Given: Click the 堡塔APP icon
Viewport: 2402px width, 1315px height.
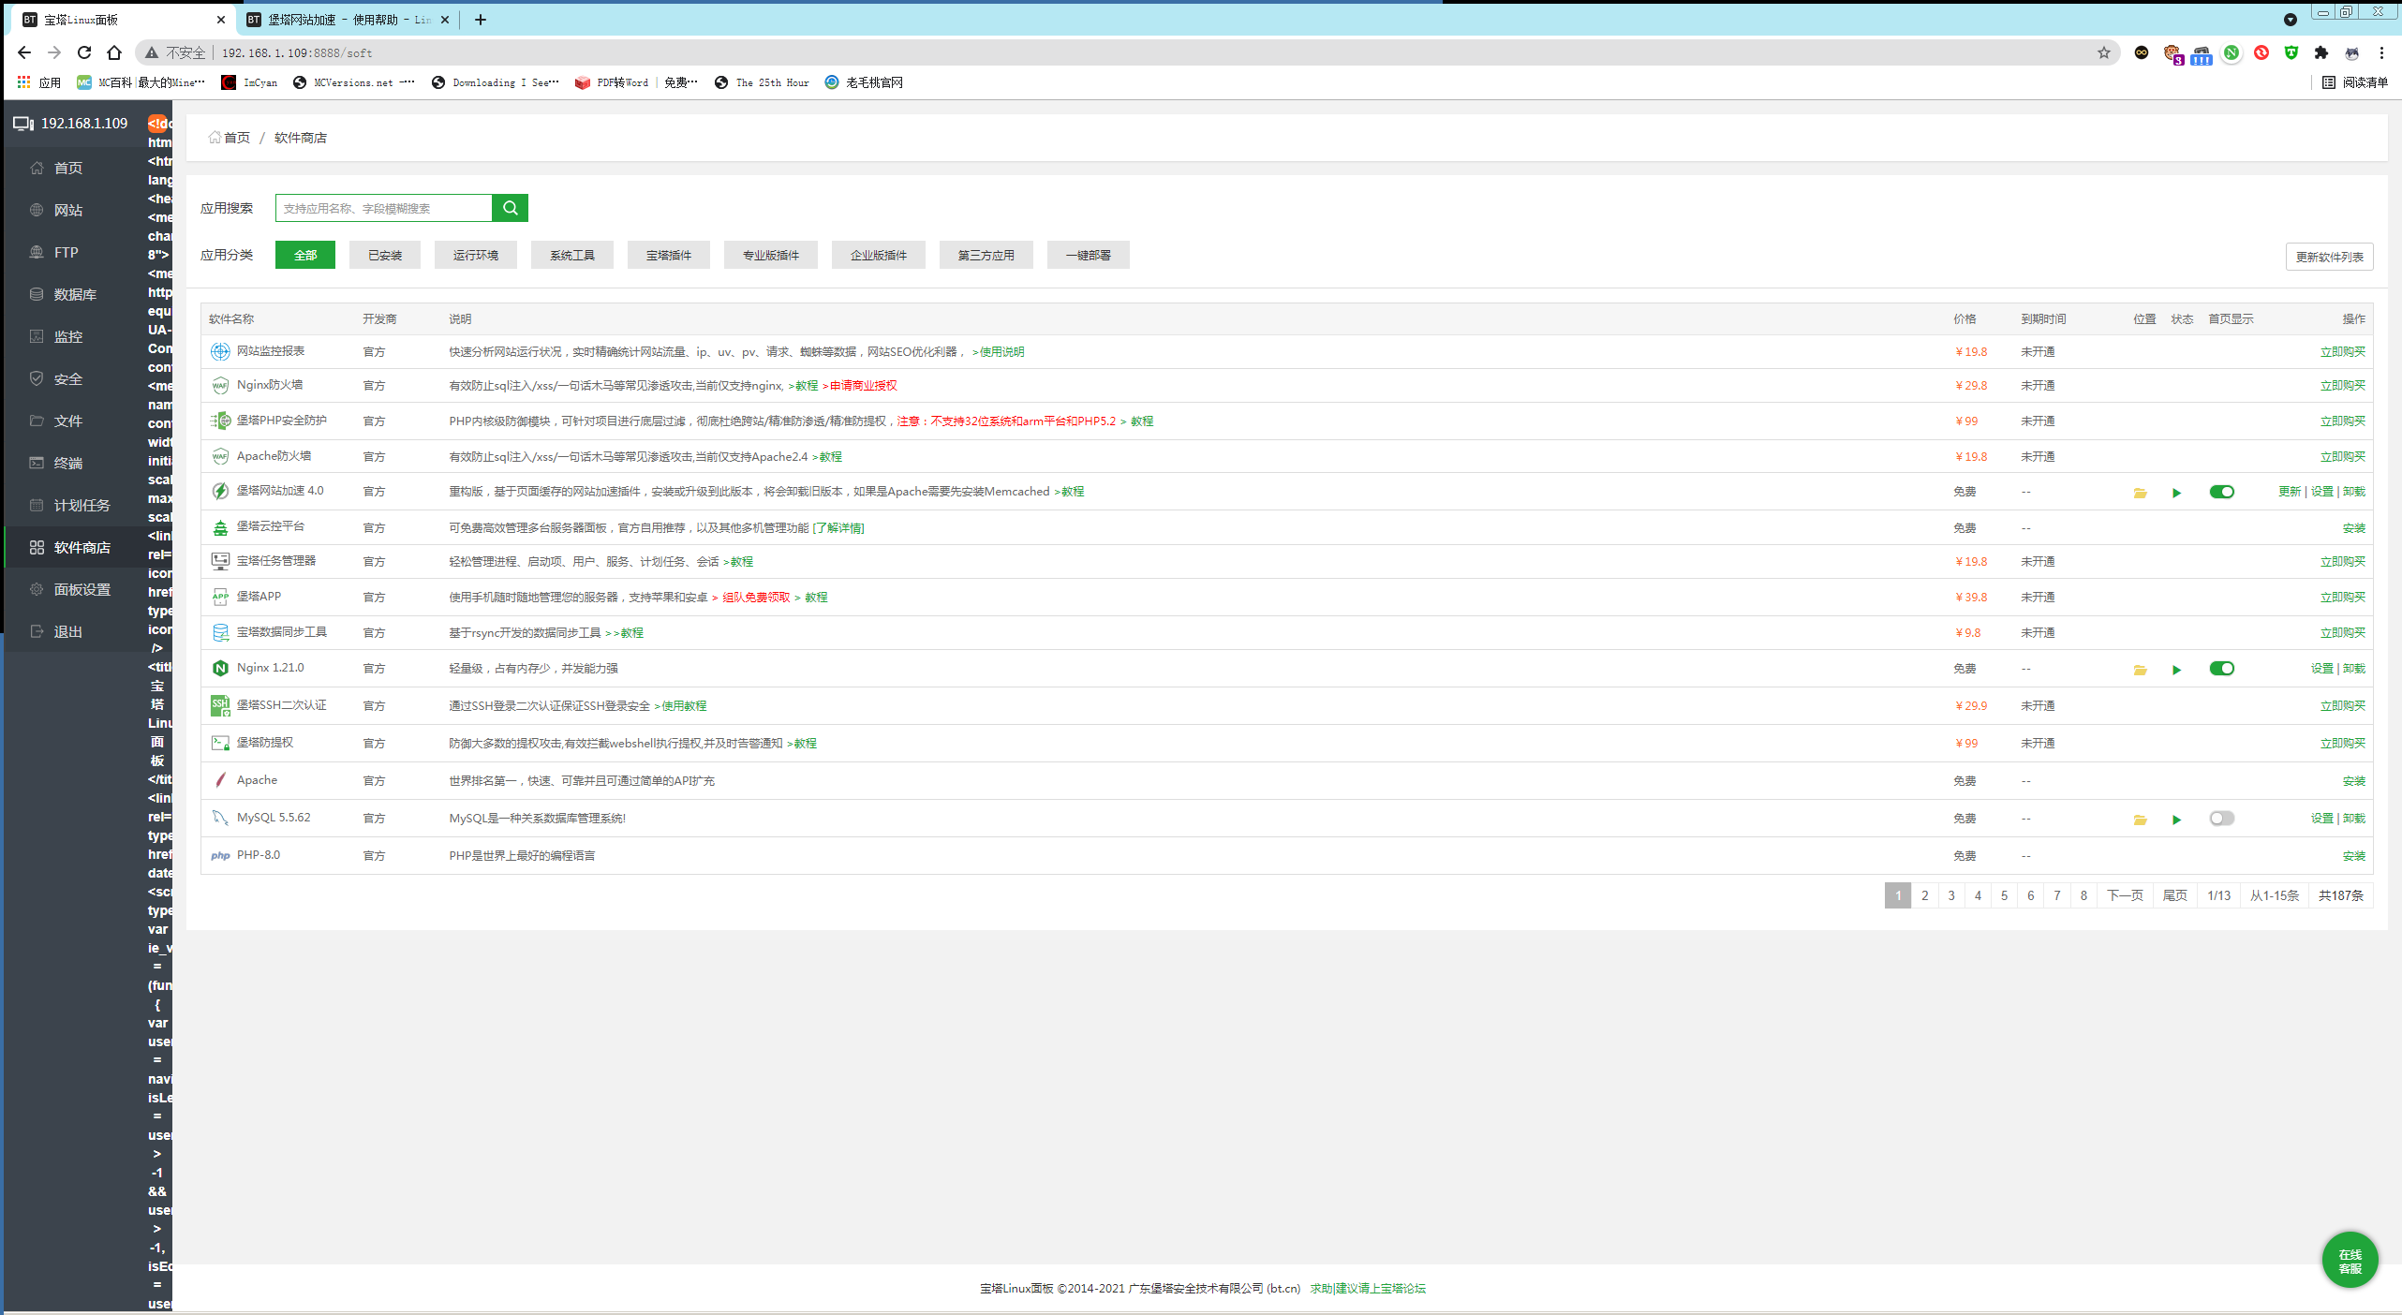Looking at the screenshot, I should tap(220, 597).
